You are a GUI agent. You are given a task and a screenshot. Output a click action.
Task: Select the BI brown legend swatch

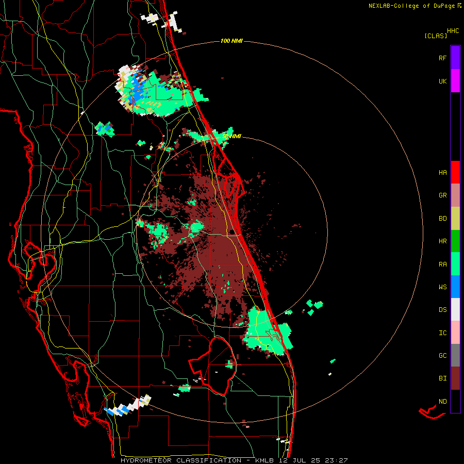pyautogui.click(x=455, y=378)
